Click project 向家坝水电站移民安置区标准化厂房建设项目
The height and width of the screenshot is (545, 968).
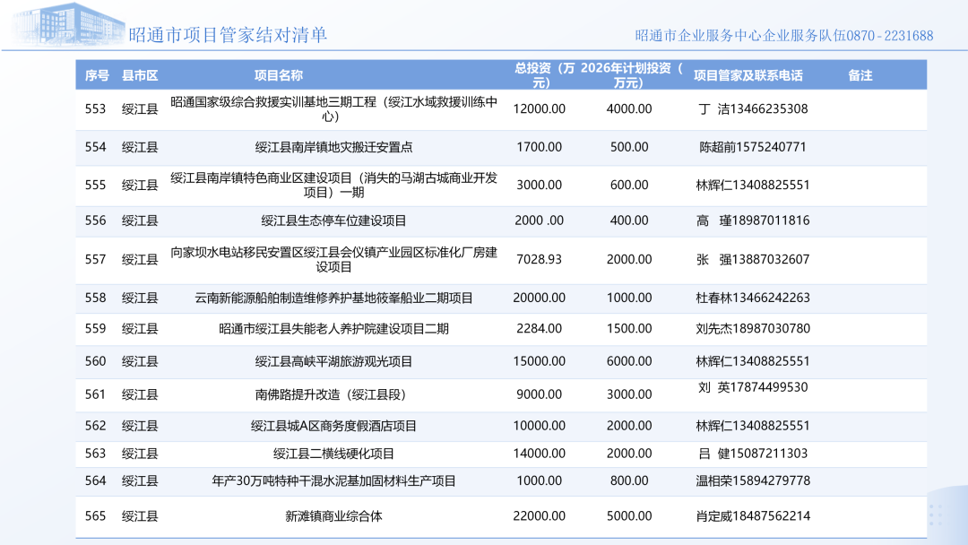pyautogui.click(x=334, y=260)
